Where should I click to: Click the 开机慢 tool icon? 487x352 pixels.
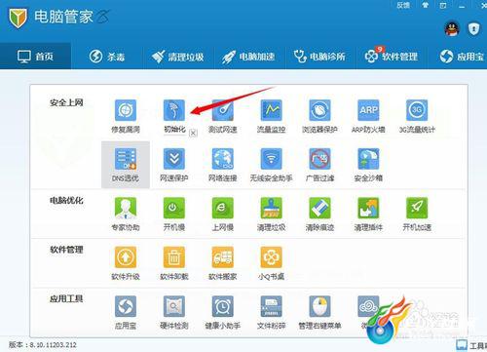click(x=174, y=209)
